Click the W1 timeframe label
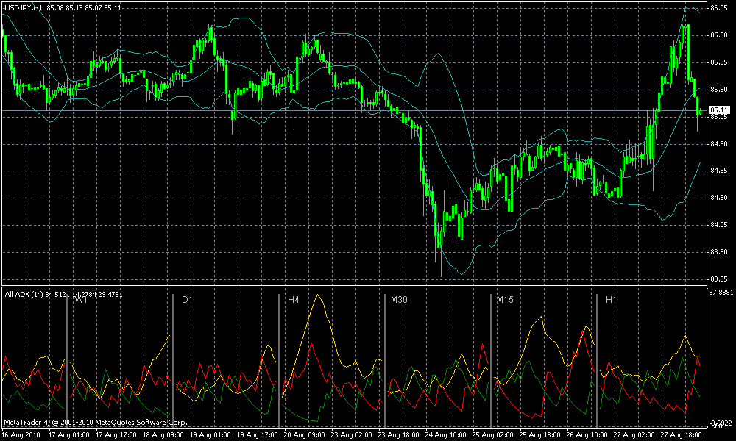 coord(81,299)
